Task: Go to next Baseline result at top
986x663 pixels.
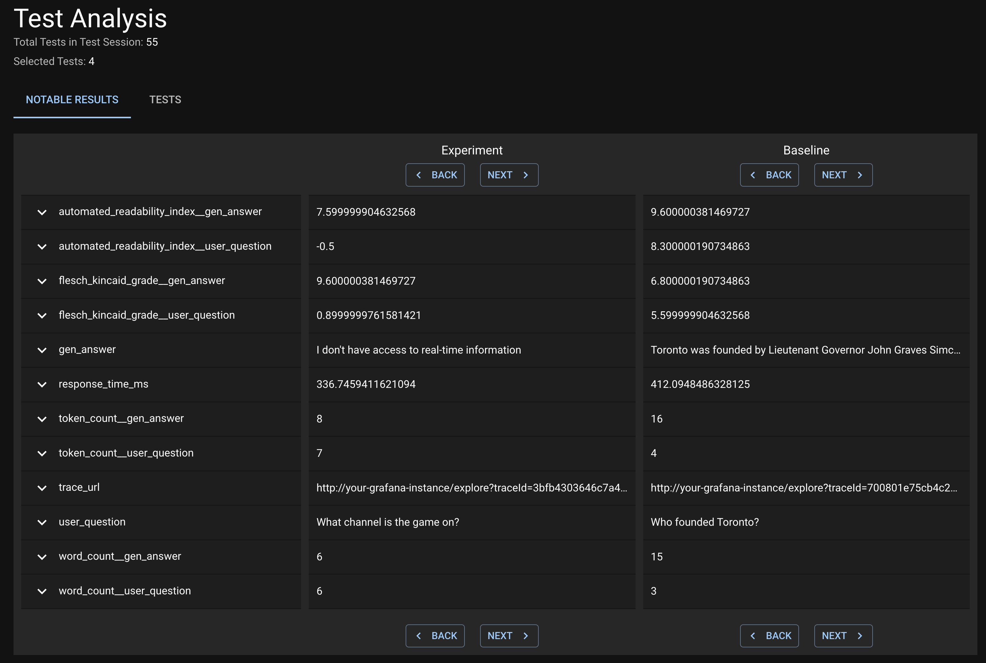Action: [x=843, y=175]
